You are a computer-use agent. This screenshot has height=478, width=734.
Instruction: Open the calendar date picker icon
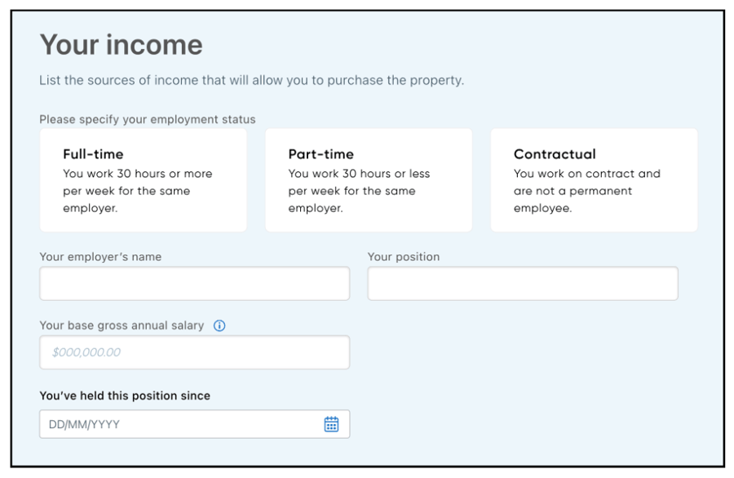click(x=331, y=424)
